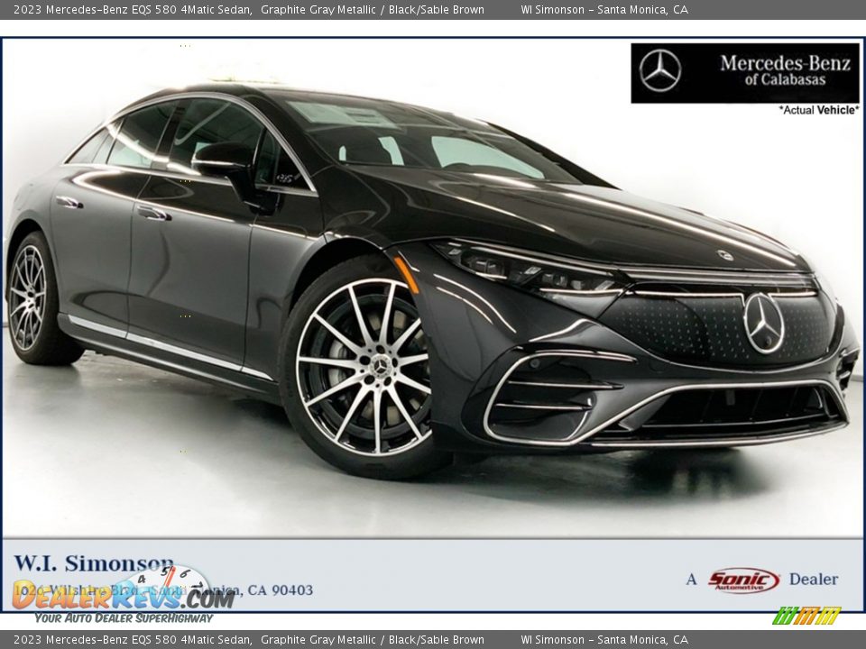Click the top "WI Simonson - Santa Monica, CA" text

[604, 9]
